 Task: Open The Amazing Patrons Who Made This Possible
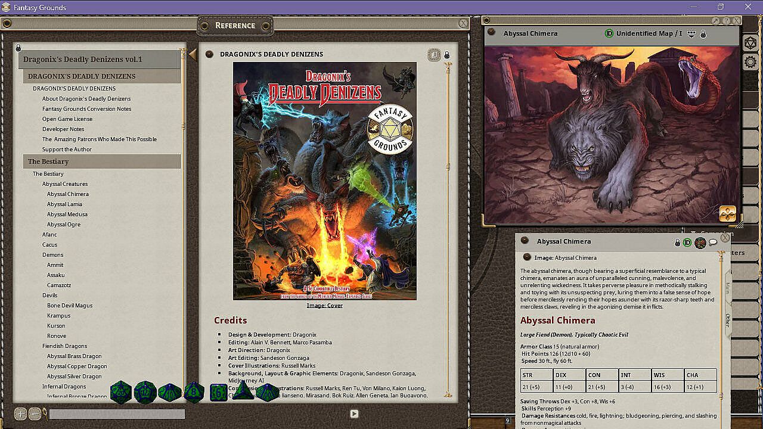point(100,139)
